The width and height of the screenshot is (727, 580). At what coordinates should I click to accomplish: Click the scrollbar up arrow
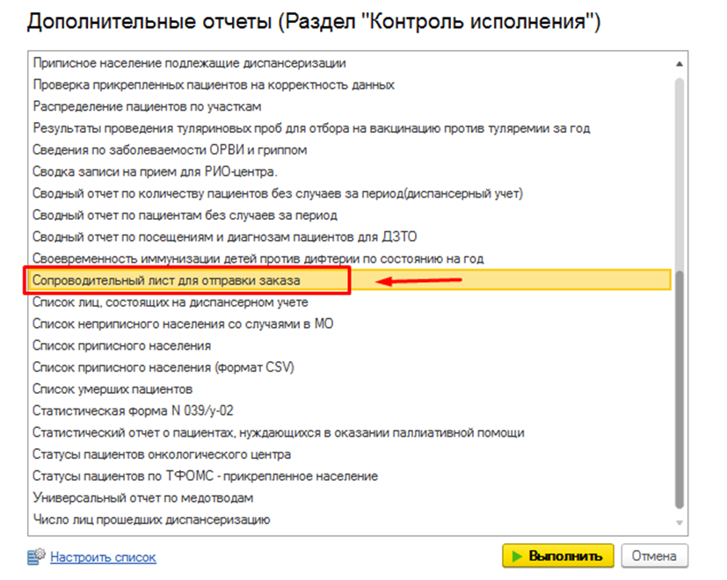coord(679,64)
